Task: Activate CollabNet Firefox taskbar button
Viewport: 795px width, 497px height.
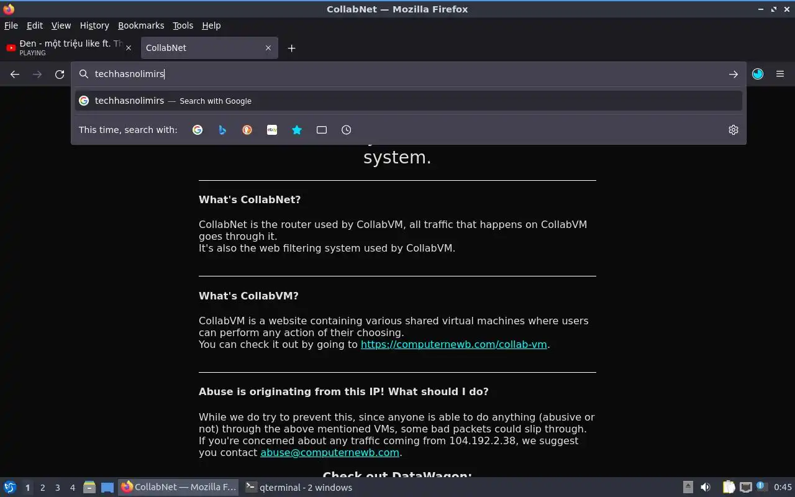Action: coord(179,487)
